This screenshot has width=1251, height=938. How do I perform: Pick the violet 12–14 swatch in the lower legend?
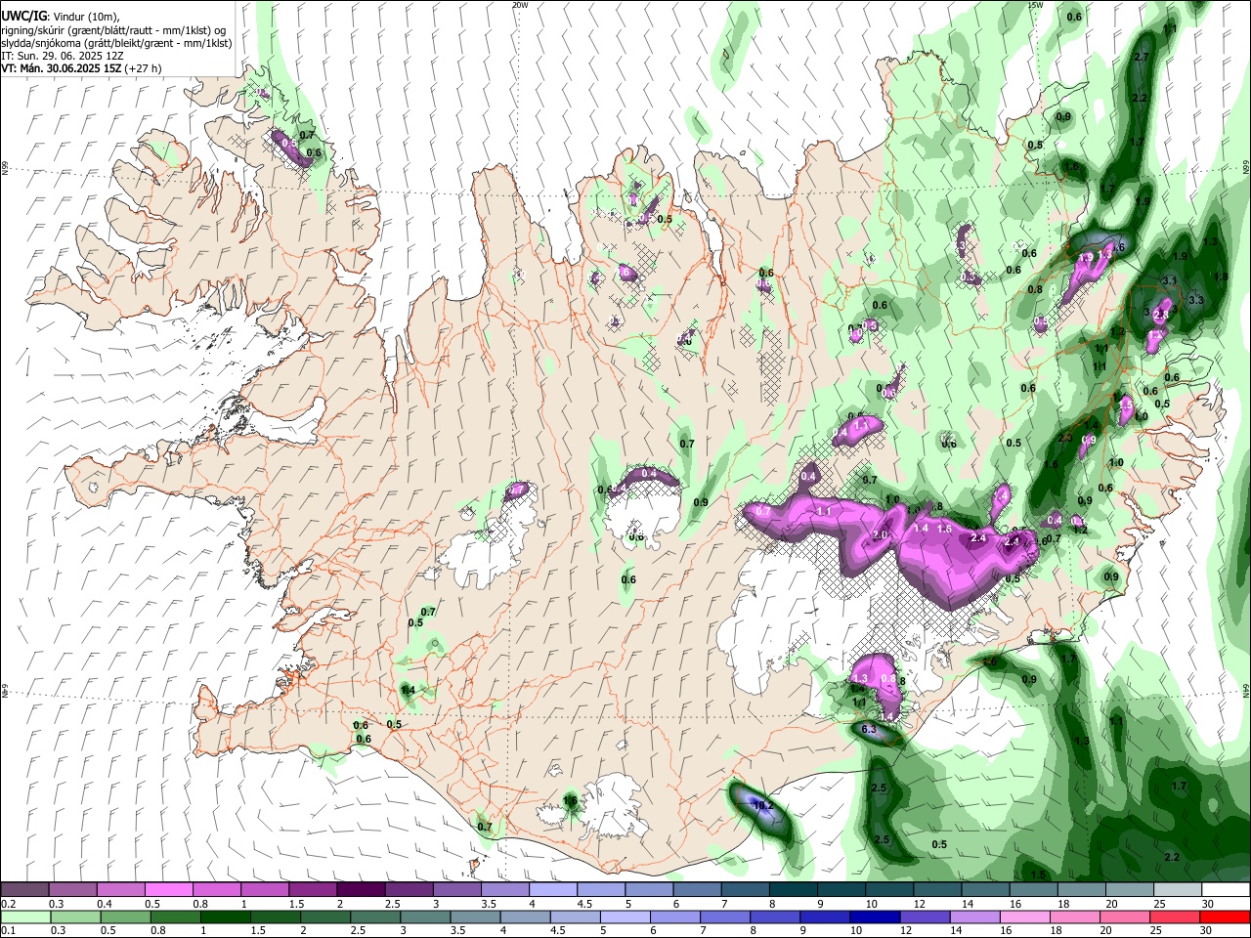925,917
